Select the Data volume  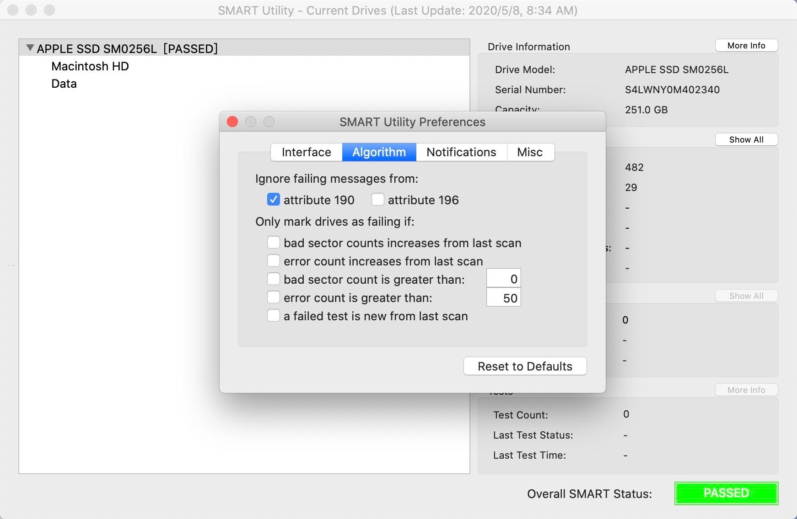(64, 84)
